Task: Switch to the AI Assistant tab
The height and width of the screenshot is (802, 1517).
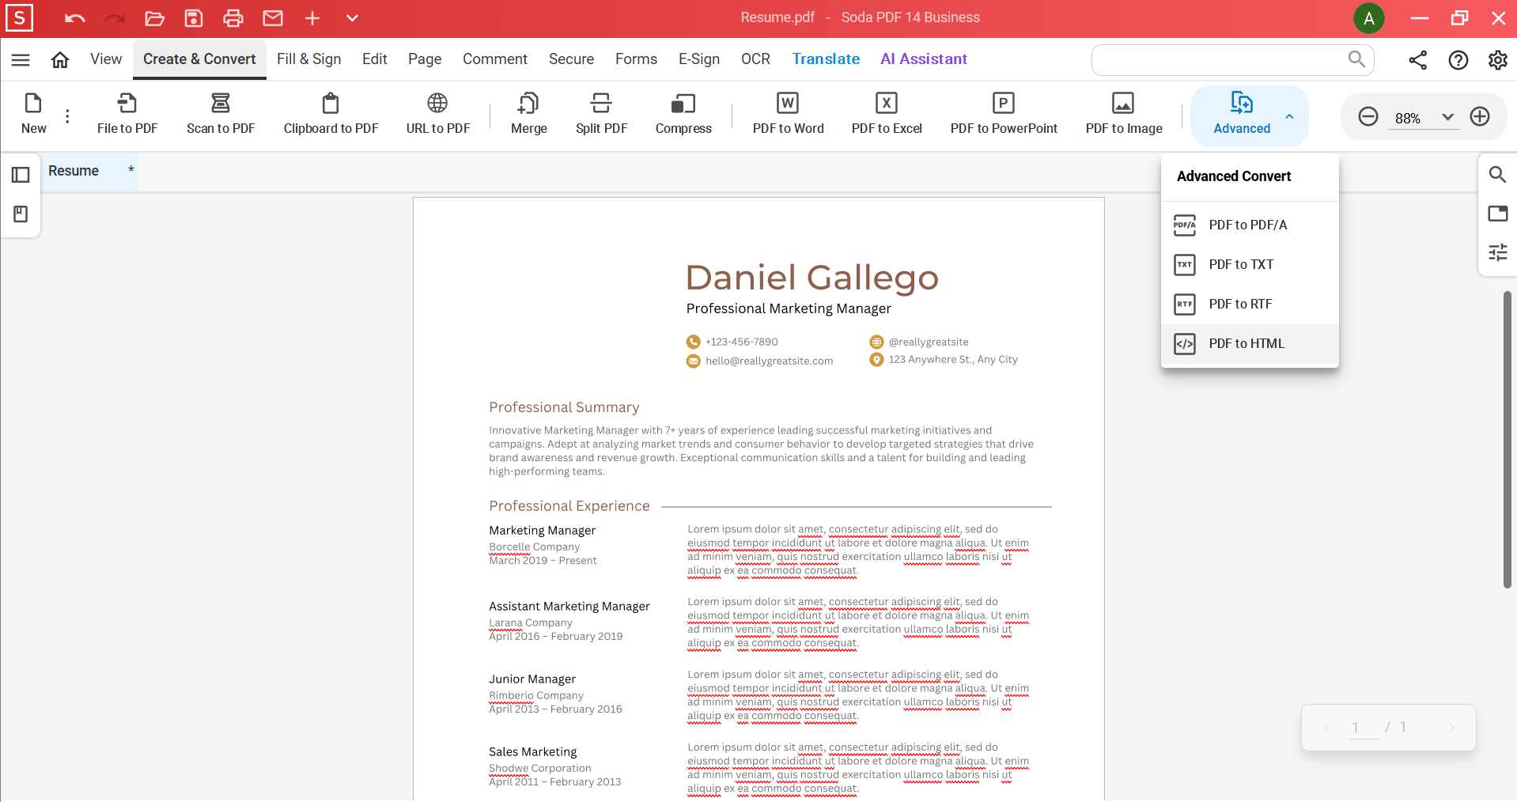Action: (x=923, y=59)
